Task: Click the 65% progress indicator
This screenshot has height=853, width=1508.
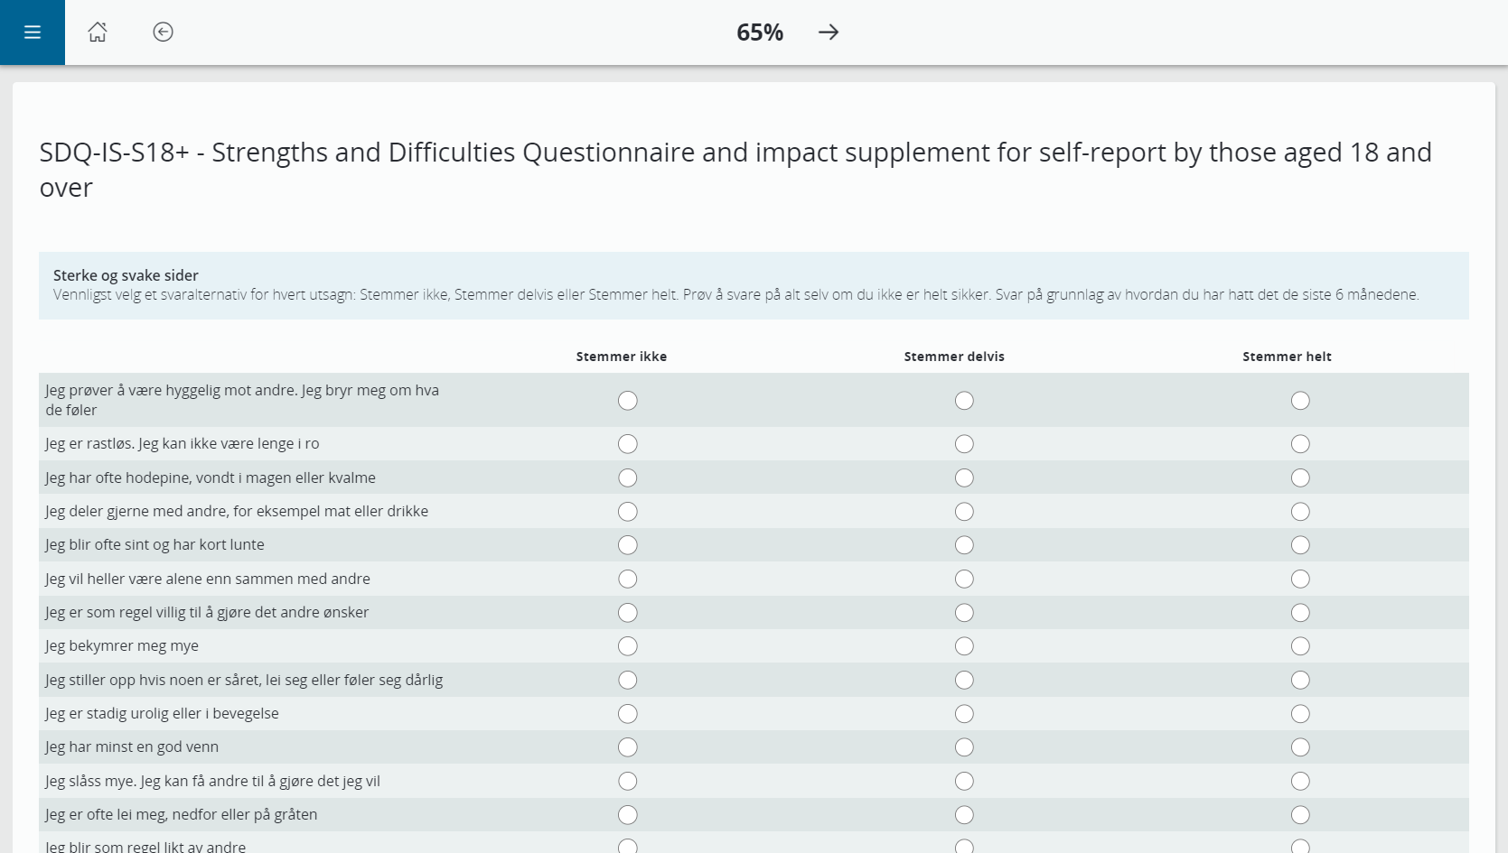Action: coord(760,32)
